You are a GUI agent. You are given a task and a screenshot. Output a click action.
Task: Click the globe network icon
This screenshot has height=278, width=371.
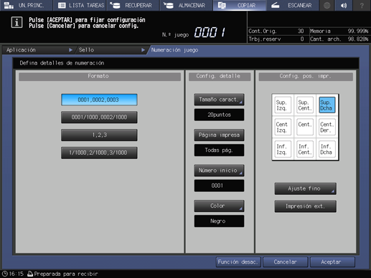pyautogui.click(x=327, y=5)
